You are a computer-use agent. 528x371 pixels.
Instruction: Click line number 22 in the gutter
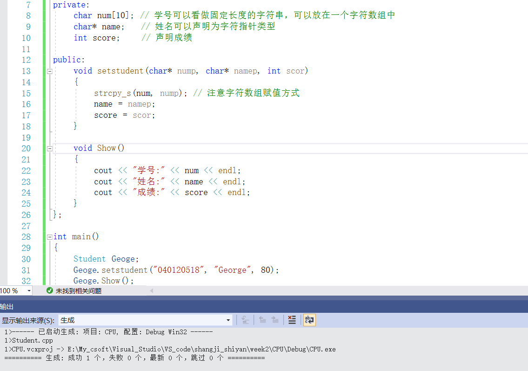tap(26, 170)
